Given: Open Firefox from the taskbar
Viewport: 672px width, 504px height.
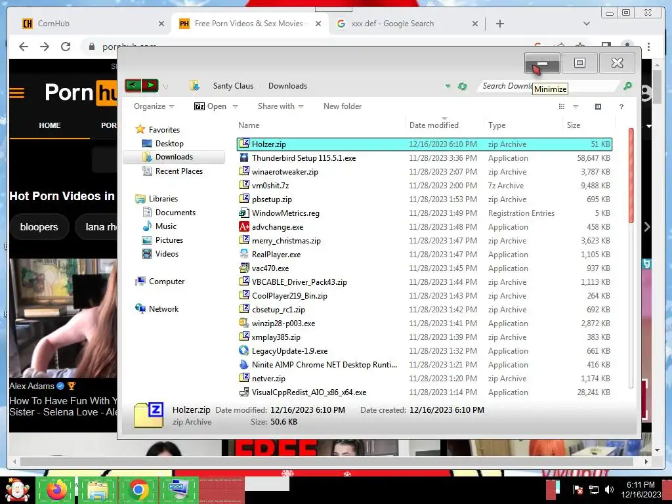Looking at the screenshot, I should tap(56, 490).
